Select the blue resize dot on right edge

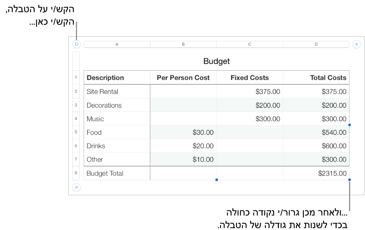coord(349,125)
